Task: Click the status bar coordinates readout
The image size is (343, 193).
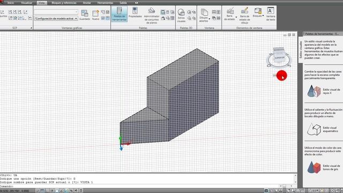Action: [14, 191]
